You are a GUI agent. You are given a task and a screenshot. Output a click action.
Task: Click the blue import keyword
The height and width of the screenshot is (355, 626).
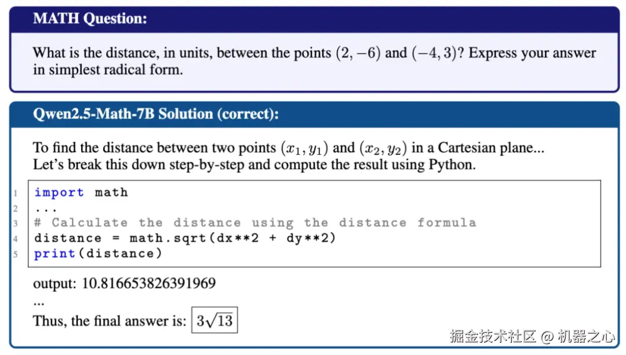coord(59,193)
